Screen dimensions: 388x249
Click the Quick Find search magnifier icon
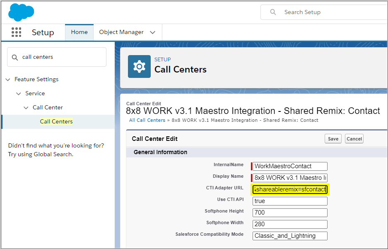[x=15, y=57]
